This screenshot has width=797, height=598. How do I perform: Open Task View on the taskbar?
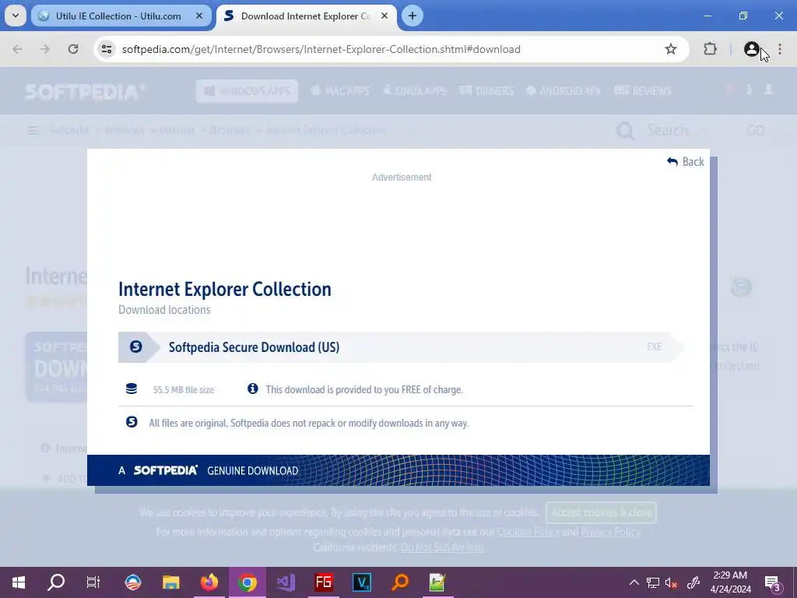pos(93,582)
